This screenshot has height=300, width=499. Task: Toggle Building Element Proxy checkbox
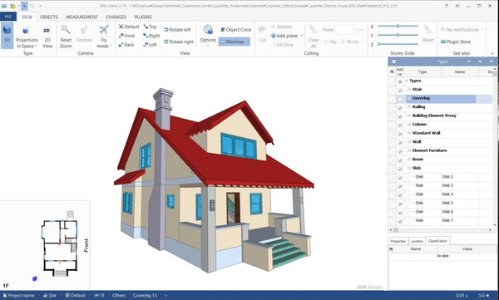[400, 116]
